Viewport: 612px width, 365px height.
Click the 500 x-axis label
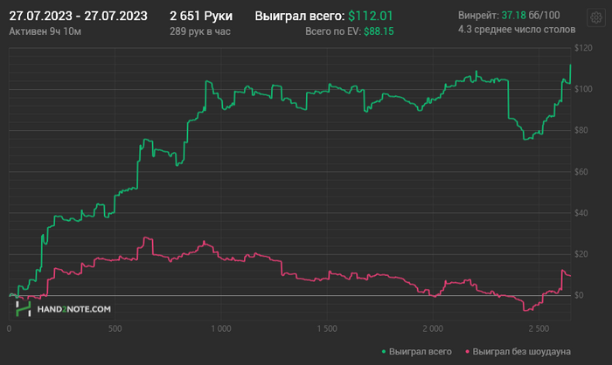tap(115, 328)
